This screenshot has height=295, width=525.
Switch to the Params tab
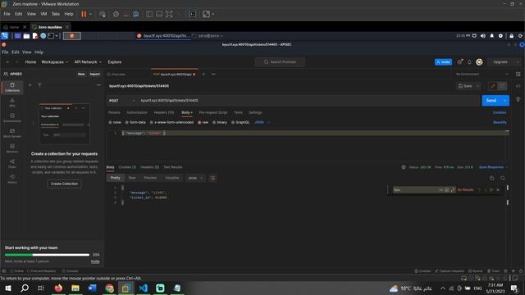click(x=114, y=112)
